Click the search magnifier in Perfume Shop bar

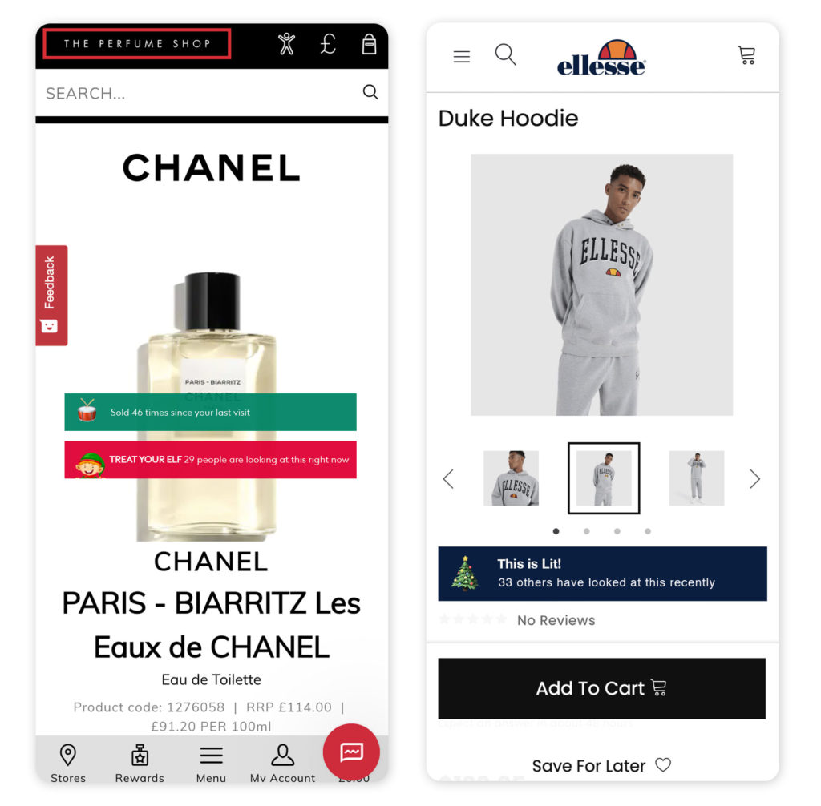pos(370,92)
